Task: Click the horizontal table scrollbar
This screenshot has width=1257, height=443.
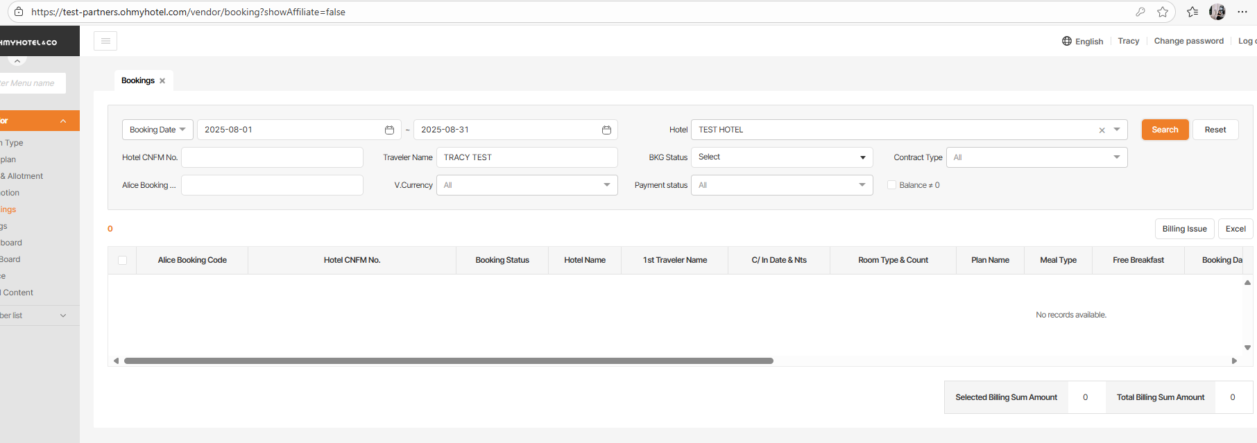Action: click(448, 361)
